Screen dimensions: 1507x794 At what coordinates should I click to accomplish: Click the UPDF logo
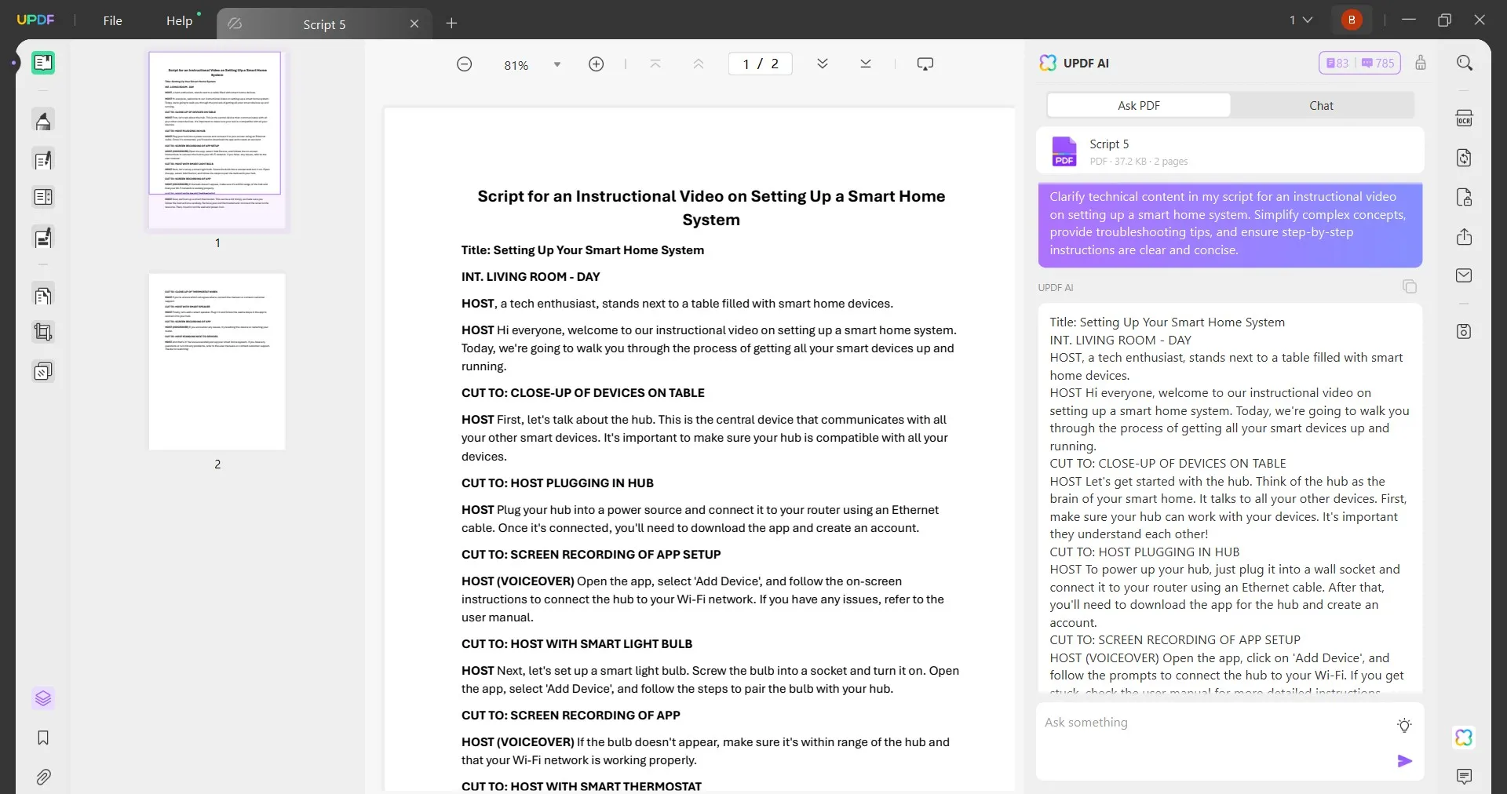pyautogui.click(x=36, y=20)
